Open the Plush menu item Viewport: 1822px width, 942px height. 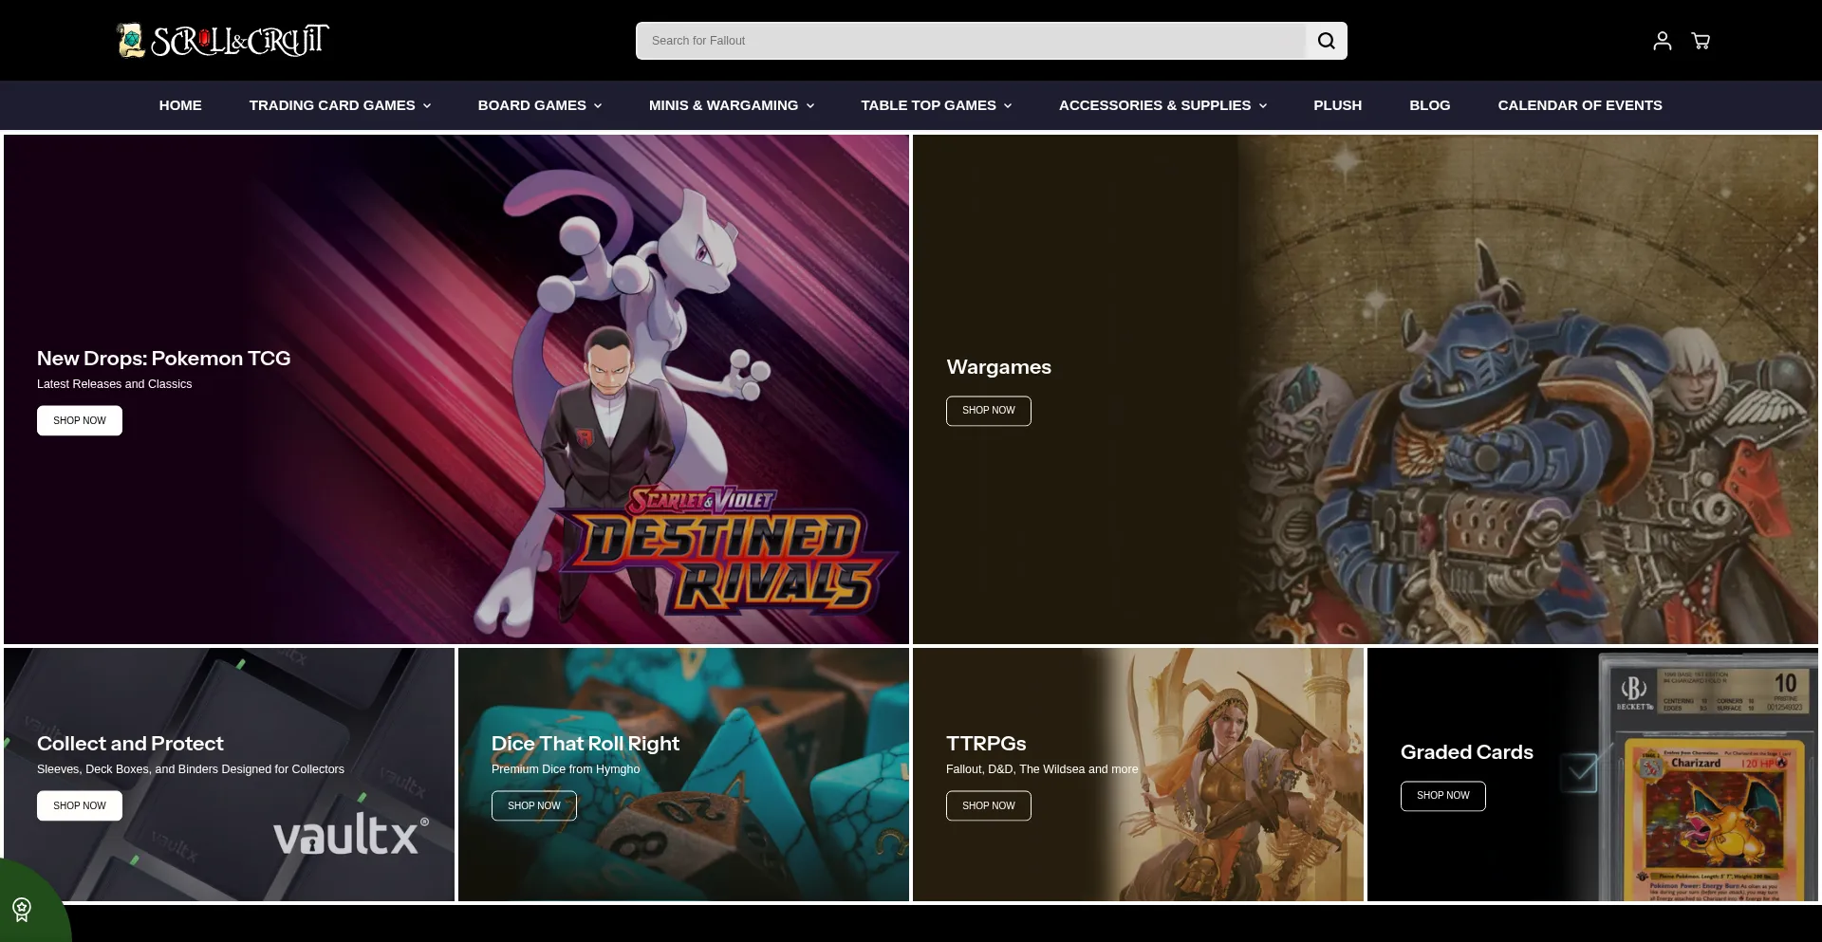[x=1337, y=105]
